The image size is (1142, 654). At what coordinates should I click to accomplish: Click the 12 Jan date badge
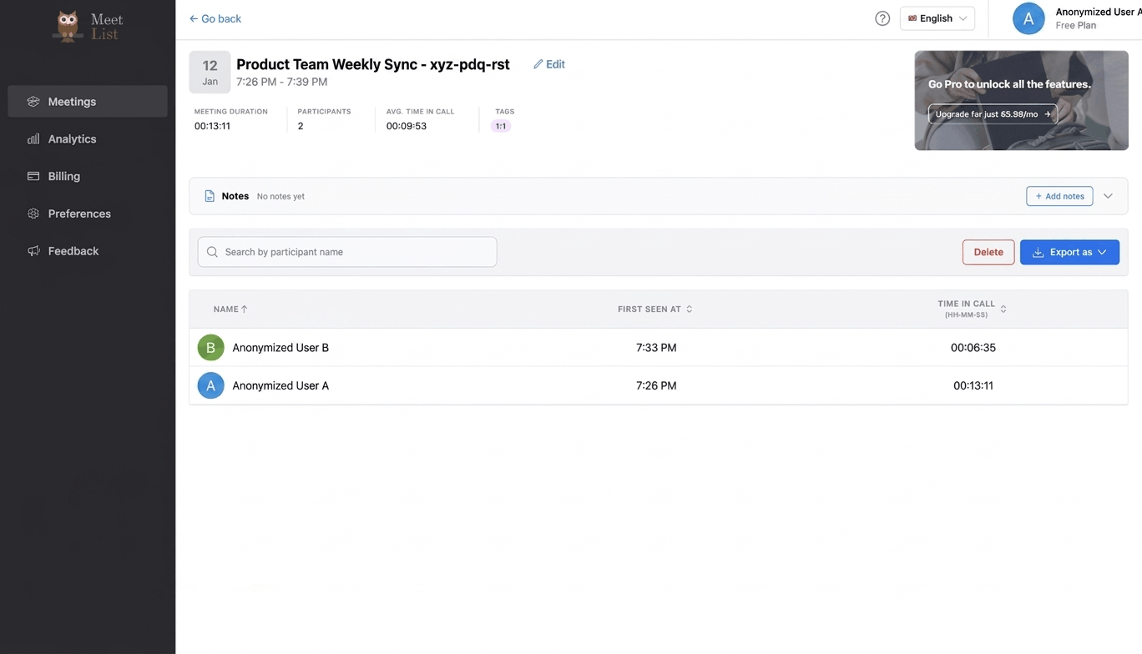click(x=210, y=72)
